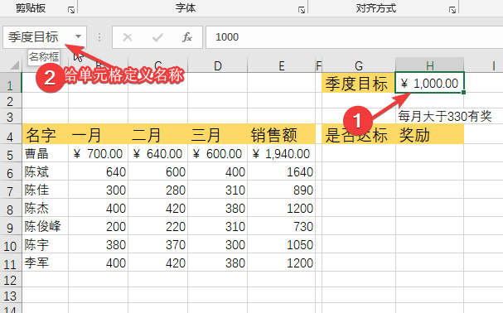Open the Alignment group dialog launcher
503x313 pixels.
pyautogui.click(x=452, y=10)
